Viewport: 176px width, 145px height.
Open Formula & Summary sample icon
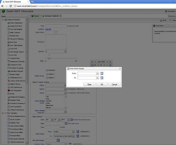8,103
